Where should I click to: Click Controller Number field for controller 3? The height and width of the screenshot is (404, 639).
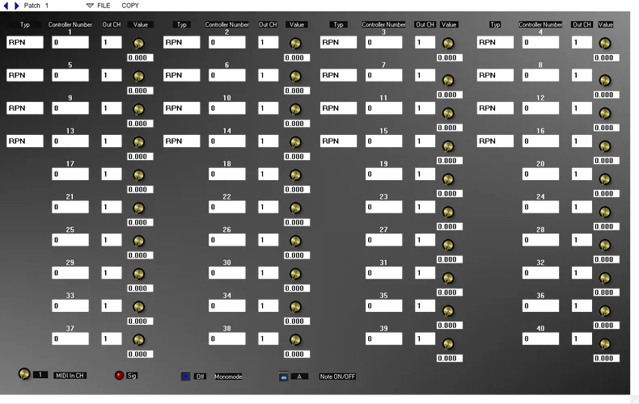click(384, 42)
